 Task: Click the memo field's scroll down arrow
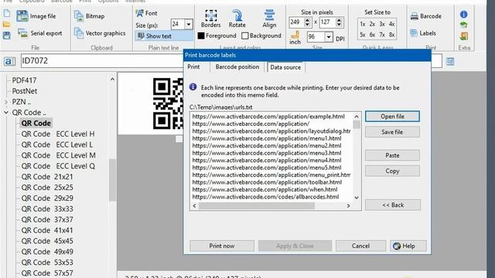click(x=357, y=198)
